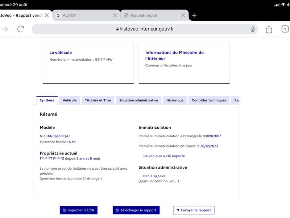Click 'Rien à signaler' status text
The height and width of the screenshot is (218, 290).
pos(154,176)
